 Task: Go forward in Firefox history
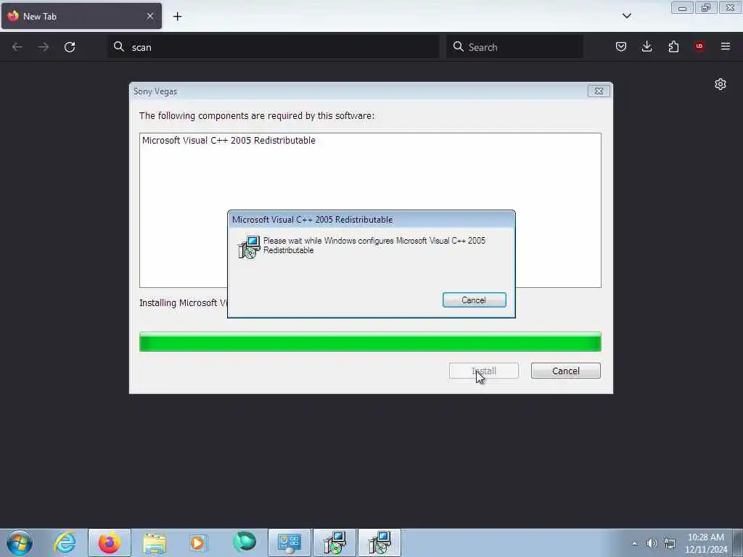(43, 47)
